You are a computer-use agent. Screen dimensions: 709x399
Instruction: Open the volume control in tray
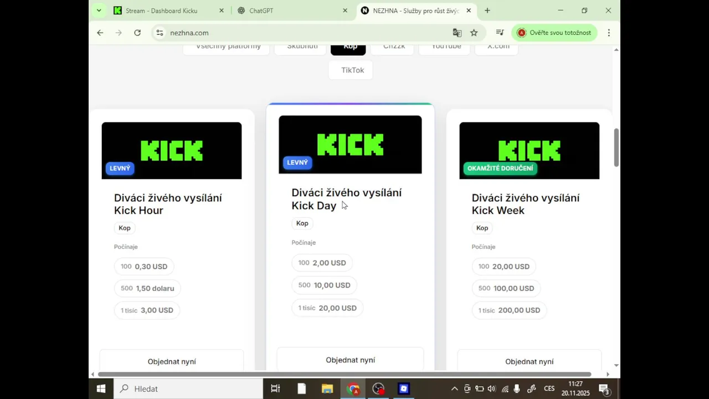[491, 388]
